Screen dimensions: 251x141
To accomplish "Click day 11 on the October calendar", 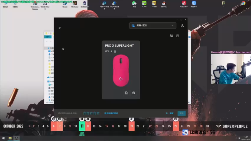I will point(82,126).
